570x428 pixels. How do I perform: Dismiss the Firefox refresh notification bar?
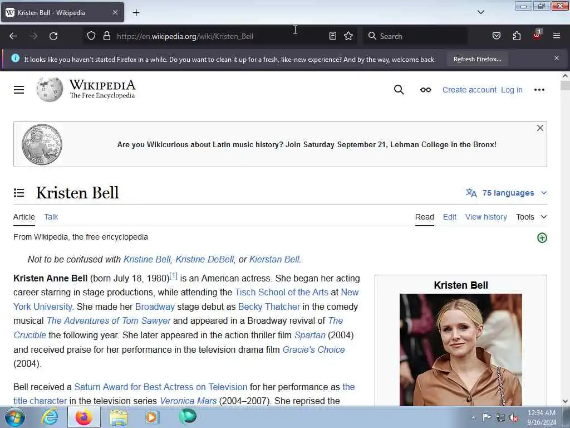(x=557, y=58)
